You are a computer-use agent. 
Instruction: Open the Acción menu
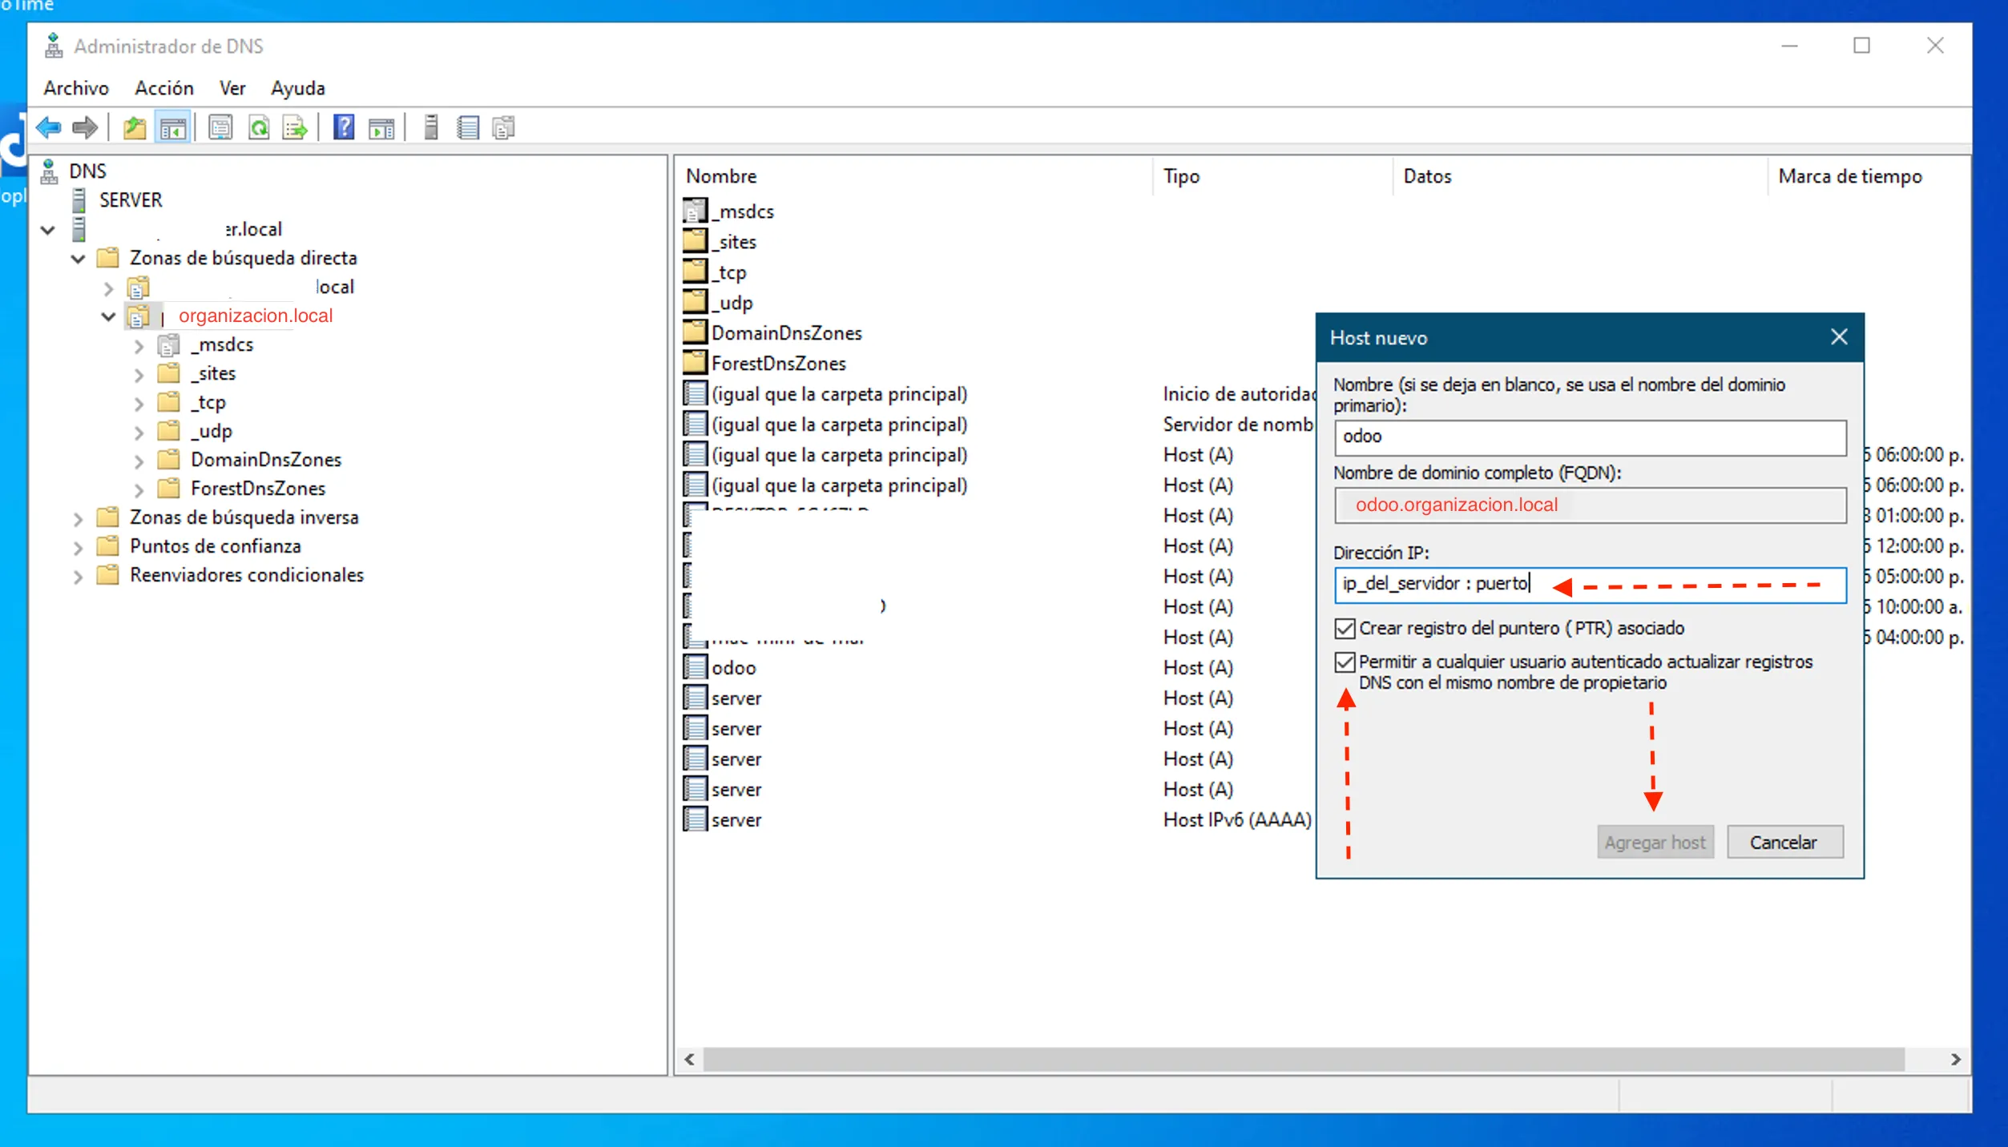[x=163, y=88]
